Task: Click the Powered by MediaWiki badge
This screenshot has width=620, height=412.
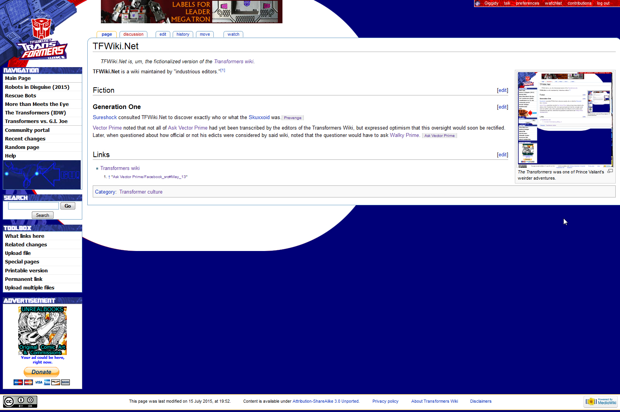Action: point(601,402)
